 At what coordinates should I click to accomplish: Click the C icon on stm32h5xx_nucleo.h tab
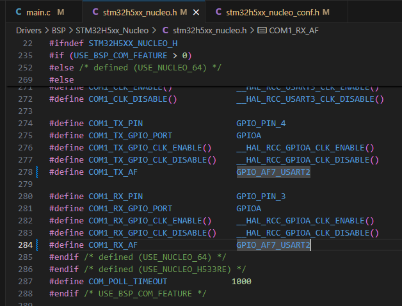pos(95,12)
